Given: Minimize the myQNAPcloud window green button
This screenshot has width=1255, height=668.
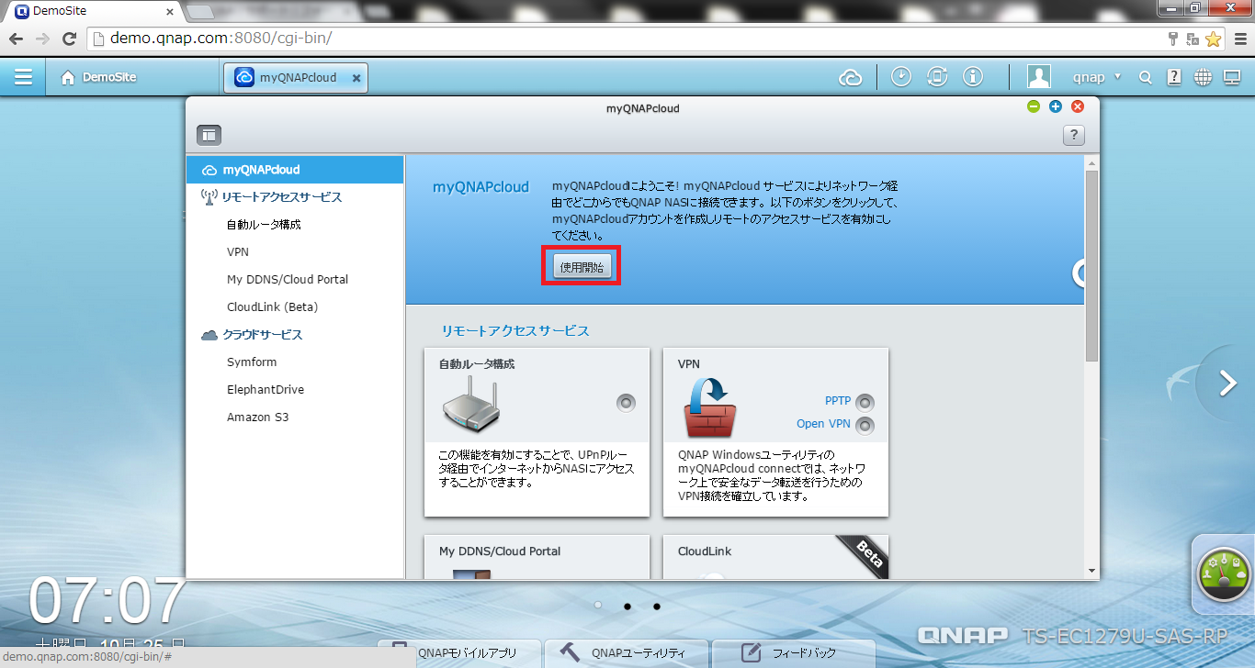Looking at the screenshot, I should (x=1034, y=106).
